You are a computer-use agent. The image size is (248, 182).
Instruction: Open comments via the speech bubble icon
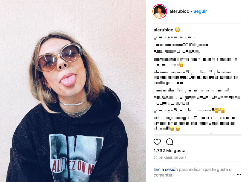coord(170,142)
